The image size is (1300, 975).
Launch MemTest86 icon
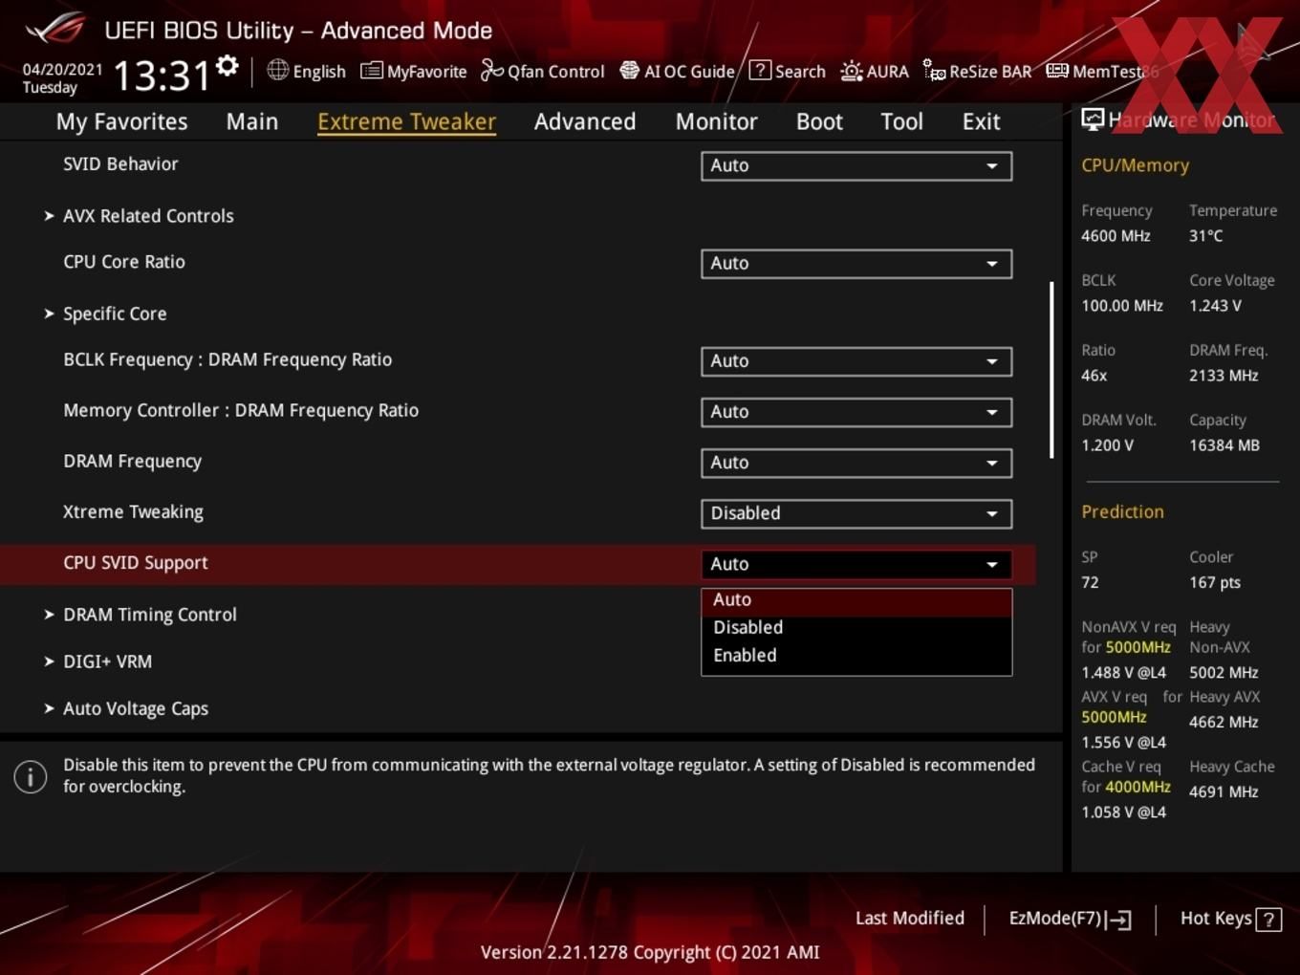[x=1057, y=71]
